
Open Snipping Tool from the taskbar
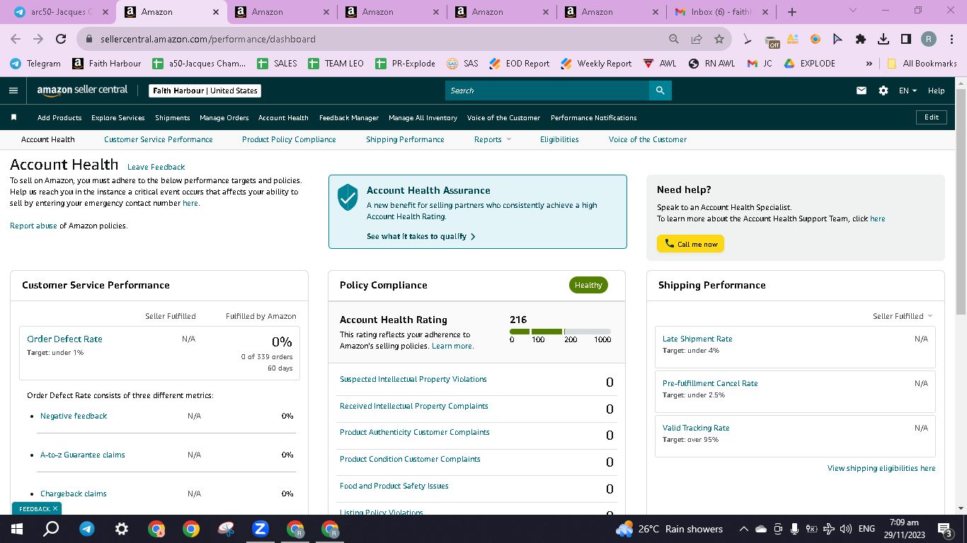(x=226, y=529)
